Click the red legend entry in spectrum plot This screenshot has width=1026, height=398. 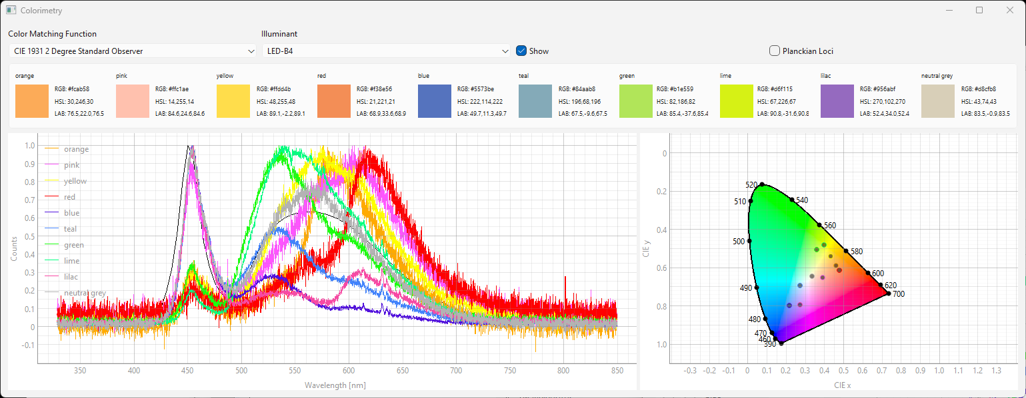pos(69,197)
